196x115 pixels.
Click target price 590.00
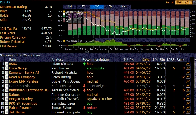click(129, 99)
